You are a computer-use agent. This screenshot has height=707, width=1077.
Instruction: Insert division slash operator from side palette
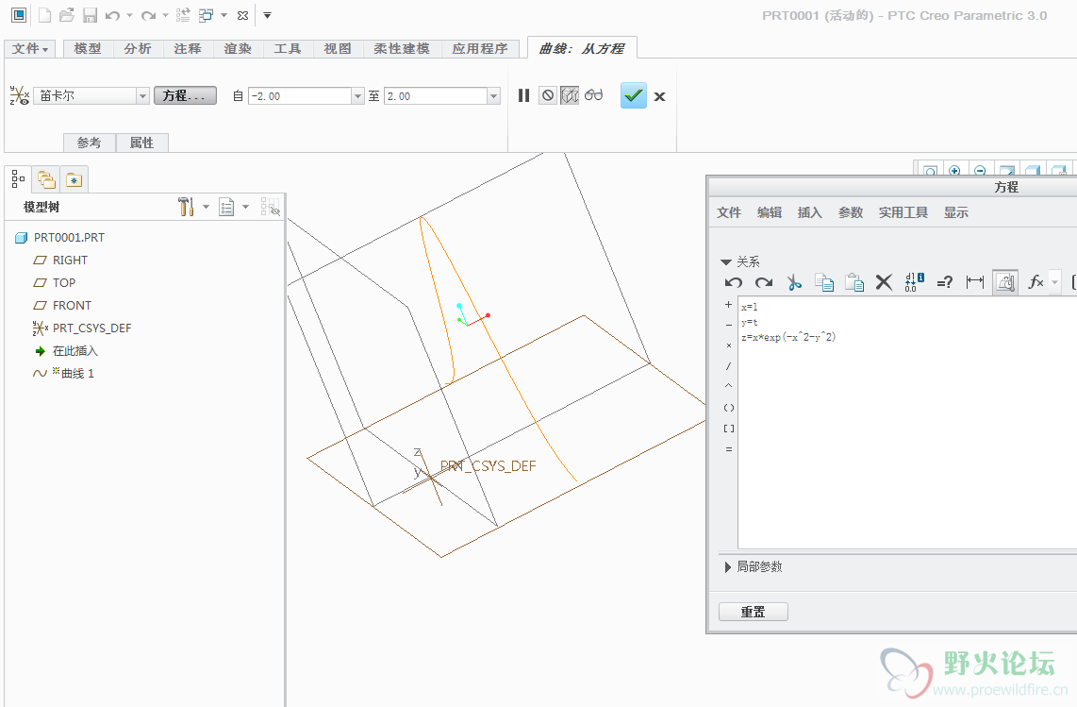(x=729, y=366)
